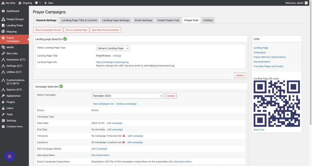The height and width of the screenshot is (166, 312).
Task: Click the landing page QR code image
Action: tap(277, 104)
